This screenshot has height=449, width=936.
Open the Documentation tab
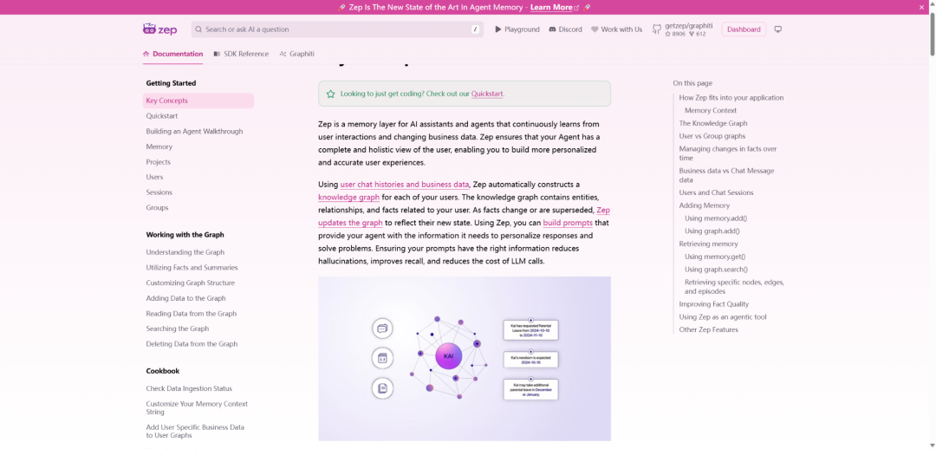coord(173,54)
